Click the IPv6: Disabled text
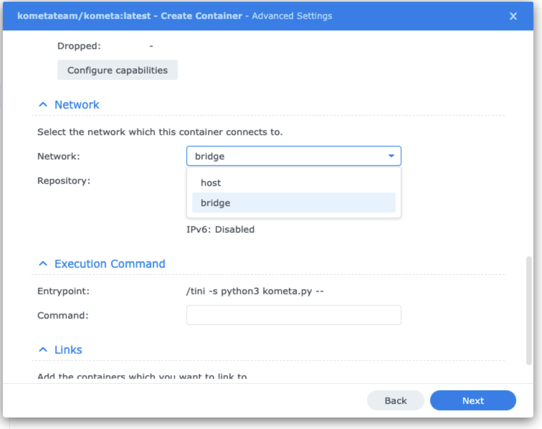 (220, 229)
